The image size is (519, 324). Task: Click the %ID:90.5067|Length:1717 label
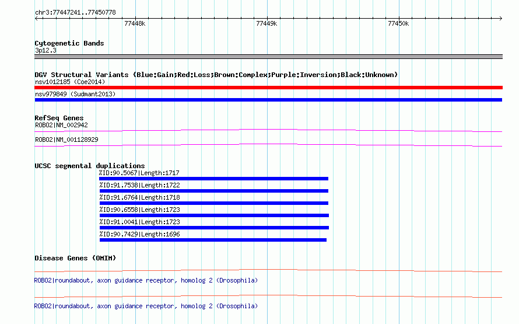pyautogui.click(x=139, y=173)
